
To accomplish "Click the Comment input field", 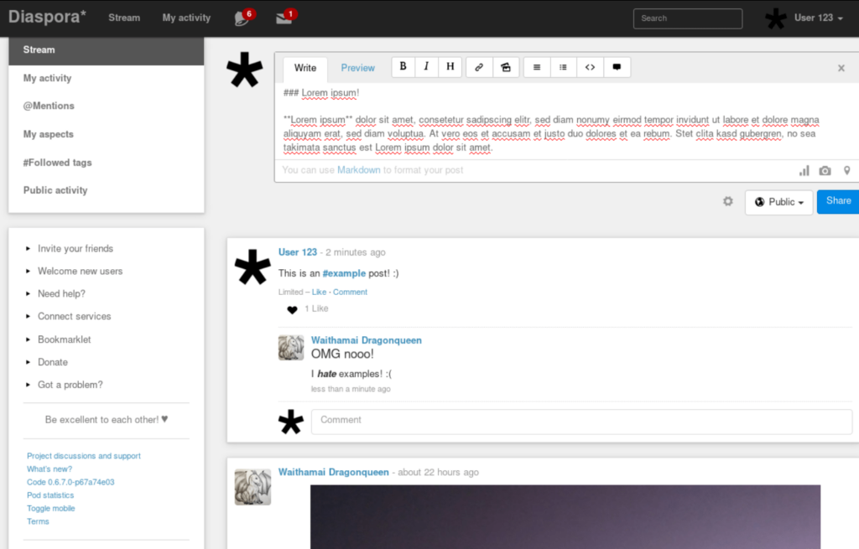I will click(581, 422).
